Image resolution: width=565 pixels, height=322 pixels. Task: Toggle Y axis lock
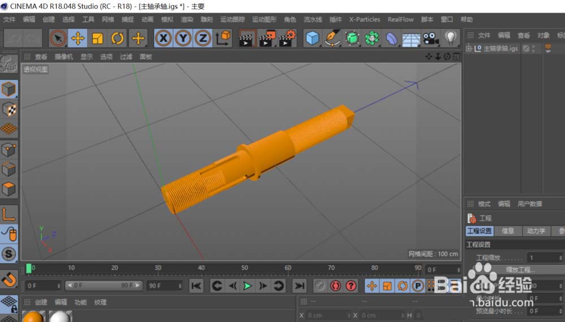pyautogui.click(x=183, y=38)
